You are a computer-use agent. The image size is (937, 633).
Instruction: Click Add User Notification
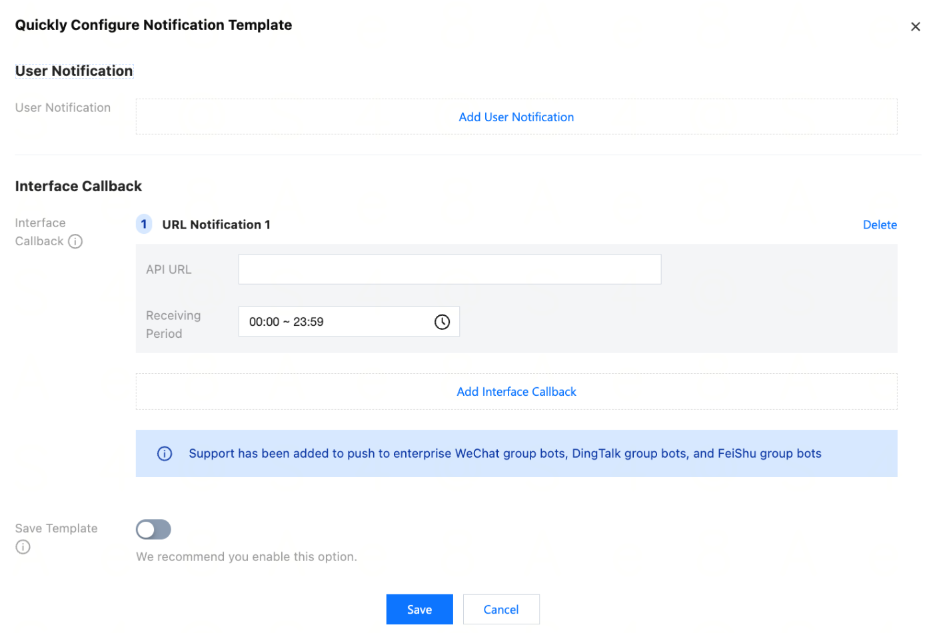[x=516, y=117]
